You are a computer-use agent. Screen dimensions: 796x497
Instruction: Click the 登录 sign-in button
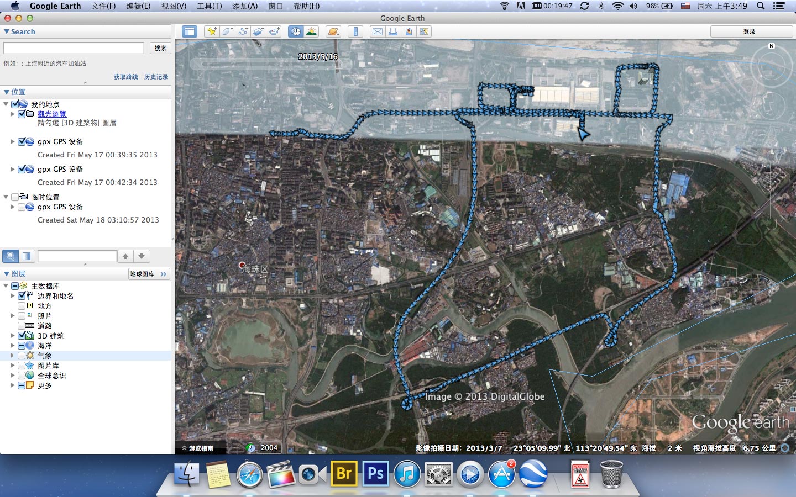(x=750, y=31)
